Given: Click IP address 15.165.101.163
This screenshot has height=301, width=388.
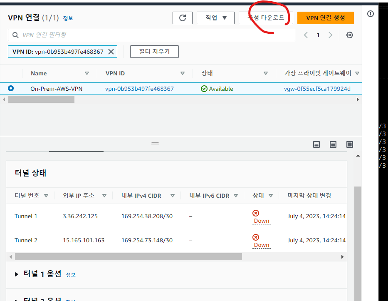Looking at the screenshot, I should click(x=84, y=240).
